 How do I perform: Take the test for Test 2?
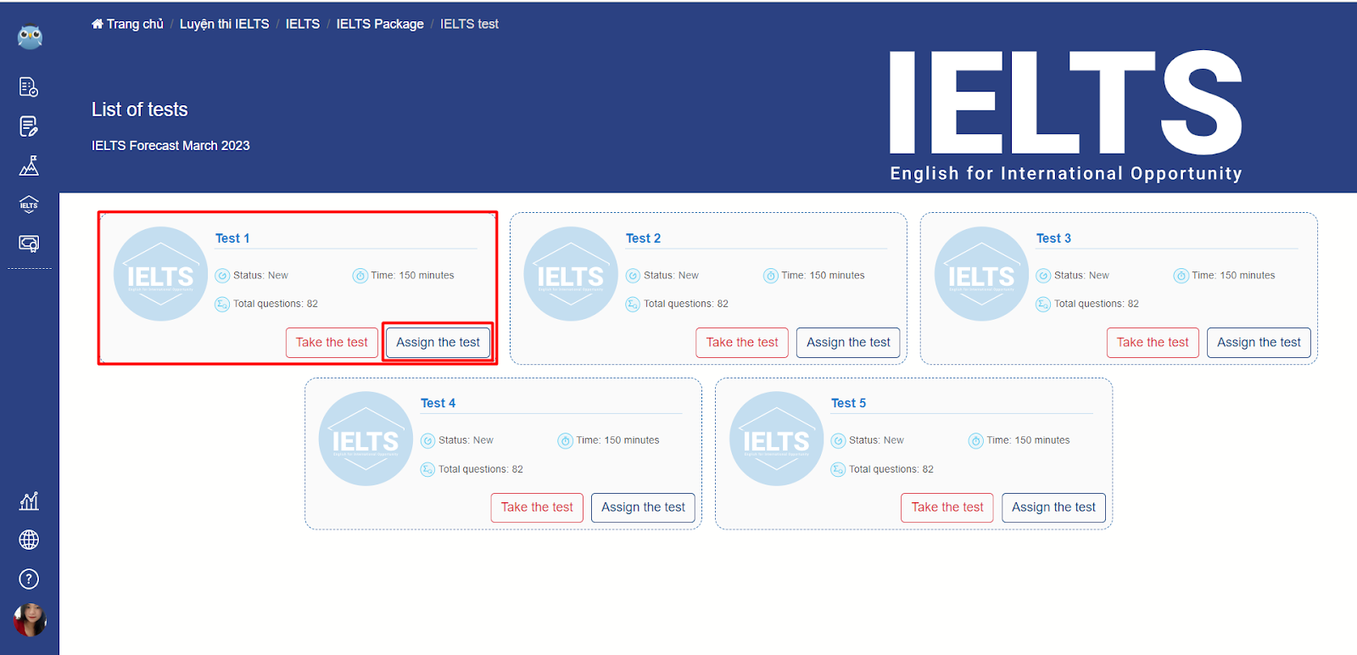click(742, 343)
